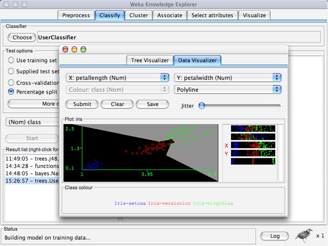Click the bottom class attribute strip
This screenshot has height=246, width=328.
253,161
